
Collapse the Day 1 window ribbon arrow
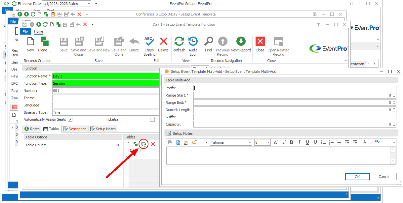[x=346, y=61]
